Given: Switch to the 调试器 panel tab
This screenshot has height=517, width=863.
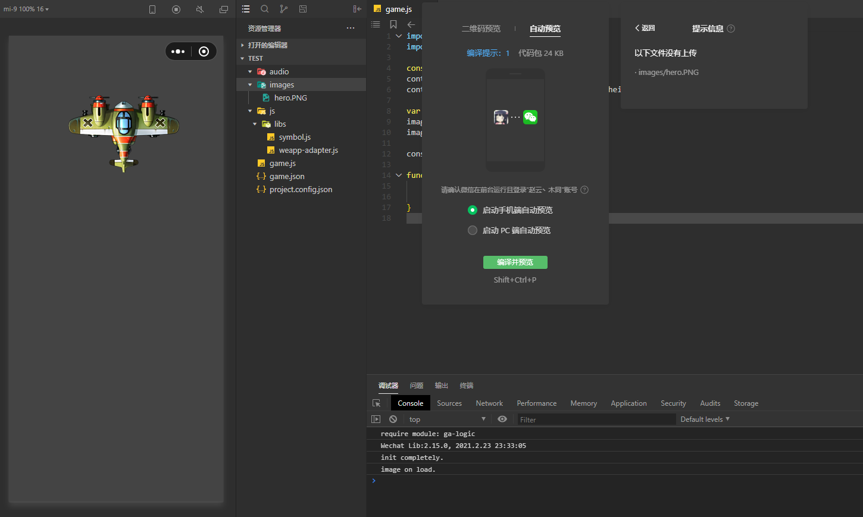Looking at the screenshot, I should tap(389, 386).
